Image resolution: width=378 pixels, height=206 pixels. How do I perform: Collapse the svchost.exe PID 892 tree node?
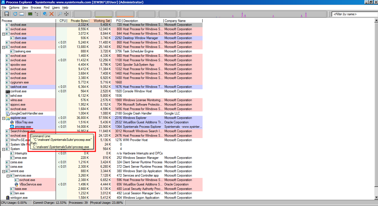point(3,47)
